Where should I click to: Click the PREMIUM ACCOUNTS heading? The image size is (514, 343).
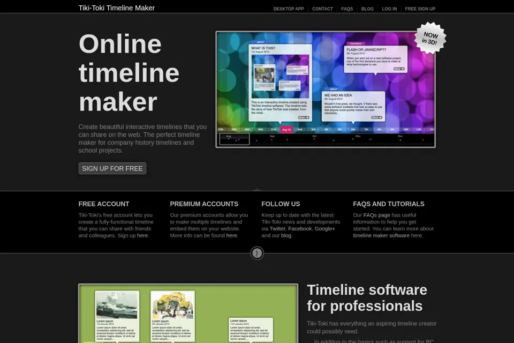tap(204, 204)
